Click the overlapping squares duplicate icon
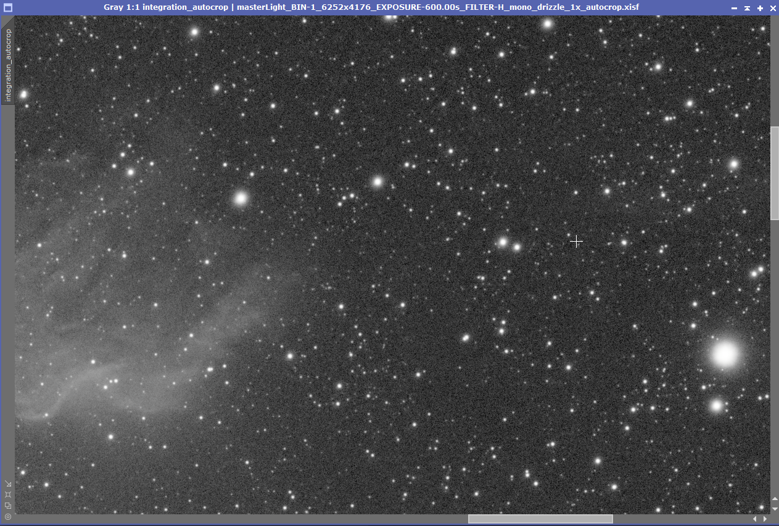 8,506
